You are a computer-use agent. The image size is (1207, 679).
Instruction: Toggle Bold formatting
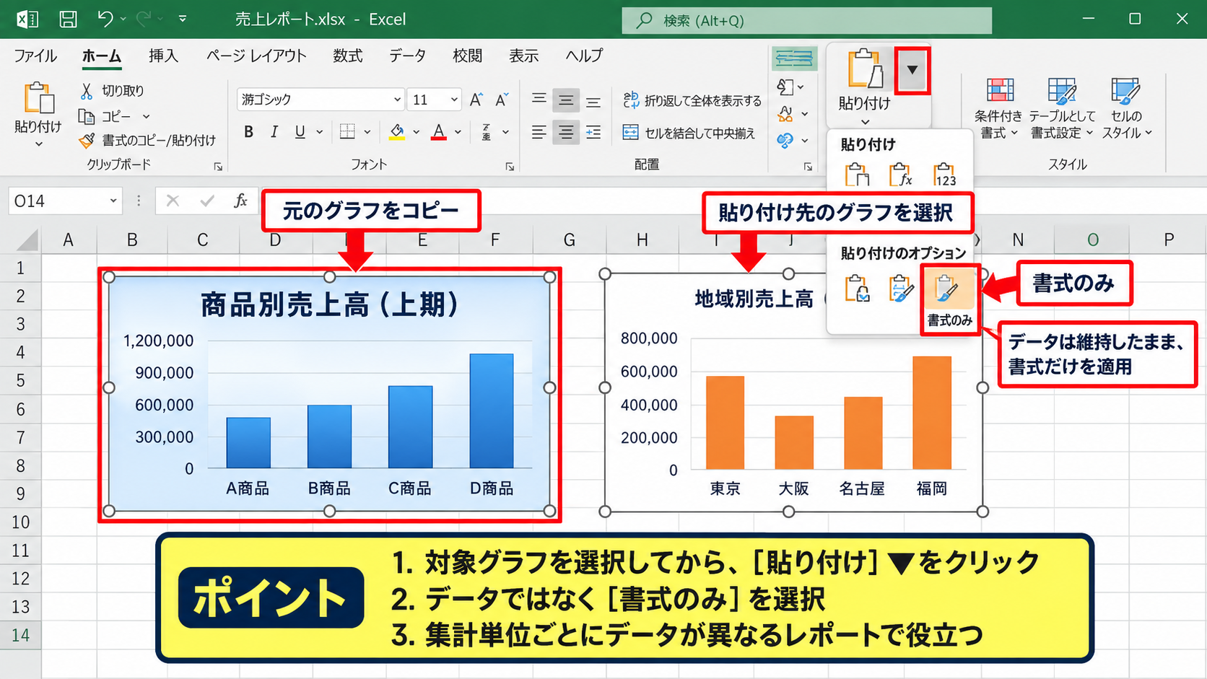click(x=248, y=131)
